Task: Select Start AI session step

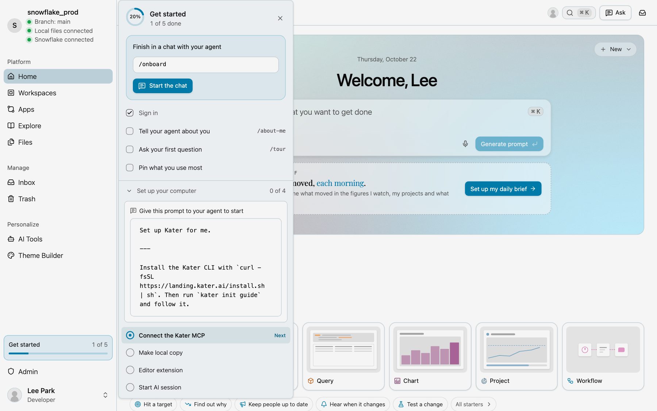Action: 206,387
